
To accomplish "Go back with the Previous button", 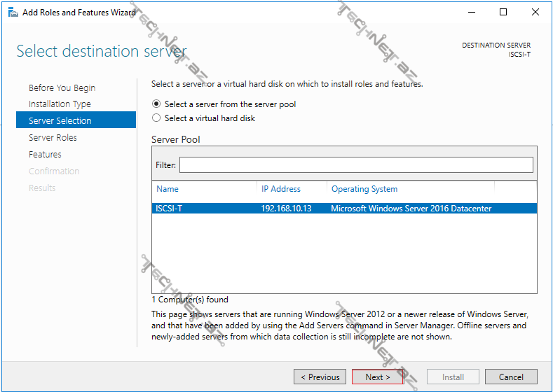I will point(320,377).
